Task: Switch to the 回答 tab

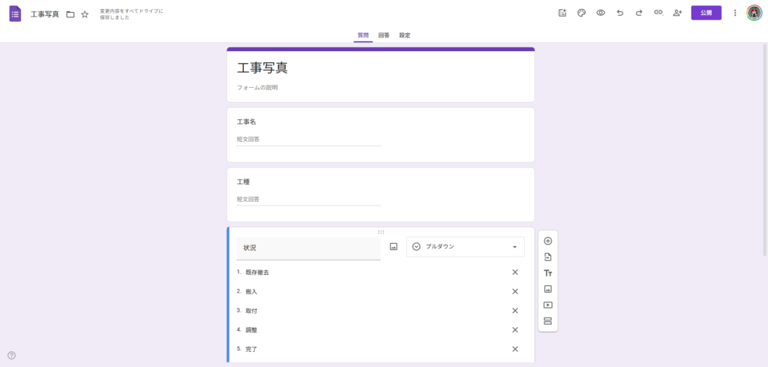Action: (x=383, y=35)
